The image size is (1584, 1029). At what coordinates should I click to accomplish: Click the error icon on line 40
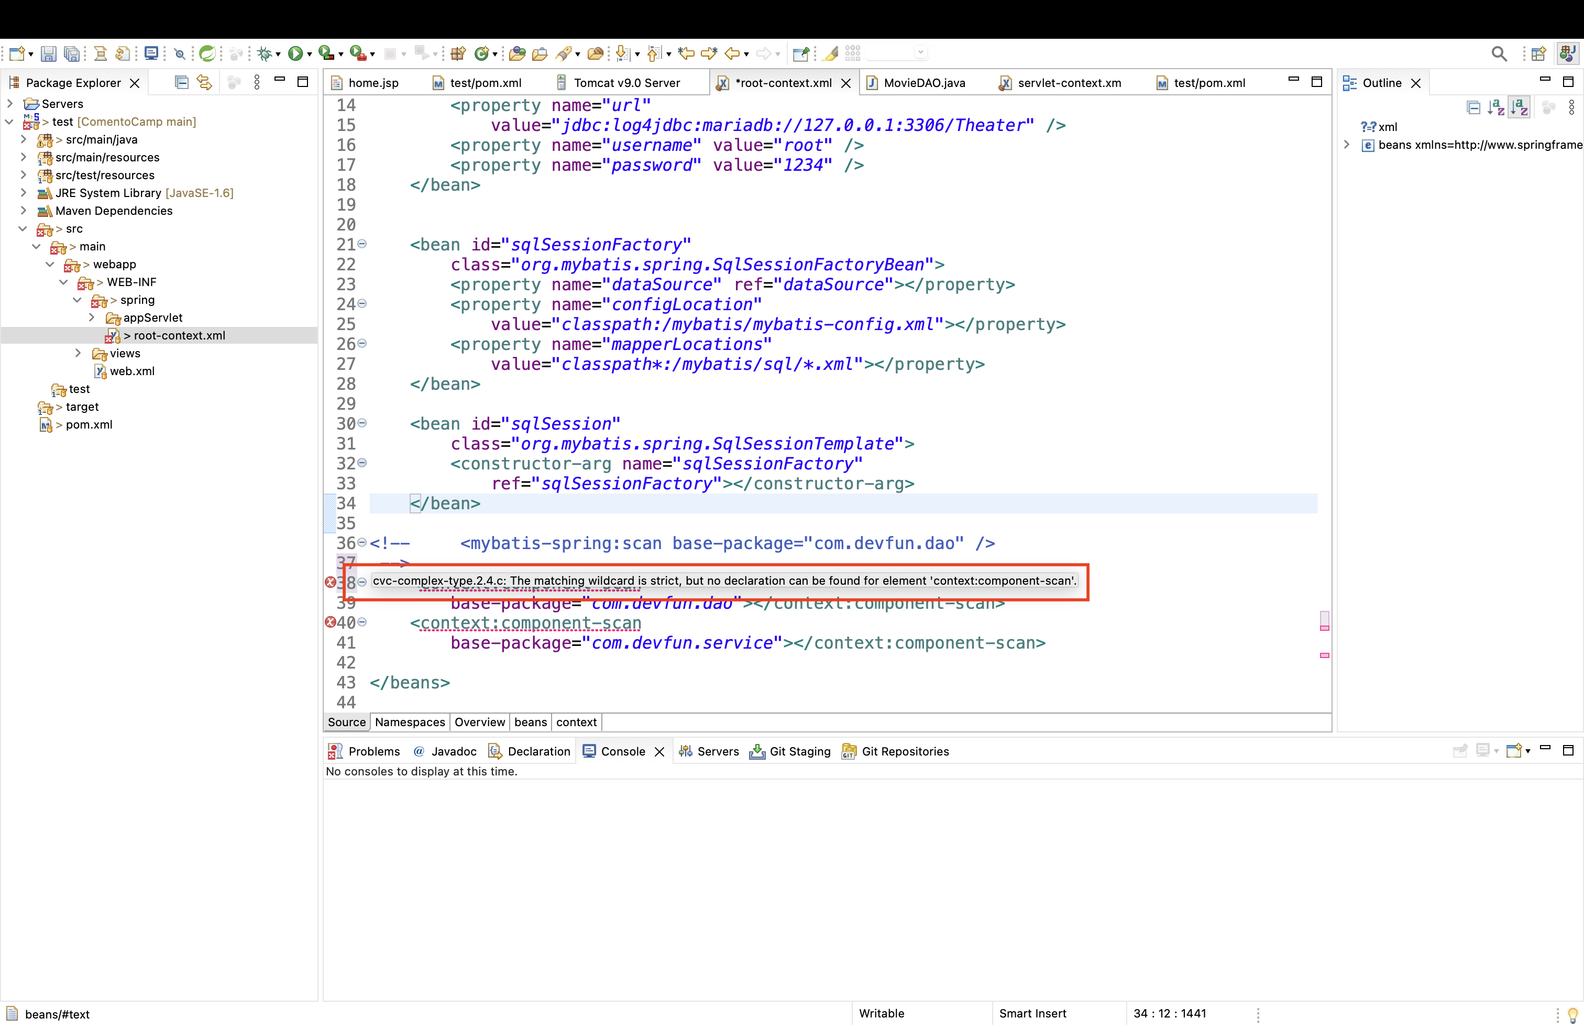coord(330,622)
